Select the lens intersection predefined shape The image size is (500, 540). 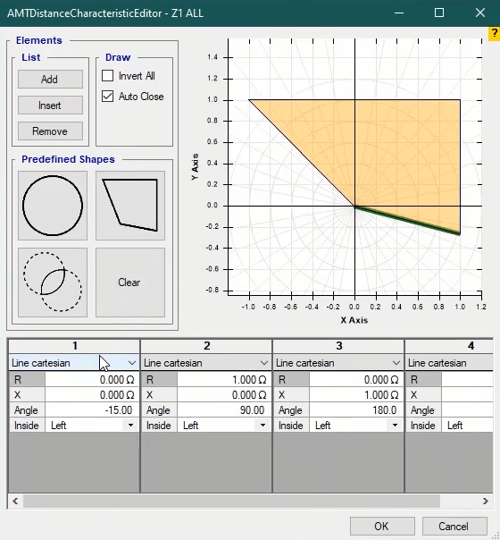[53, 283]
